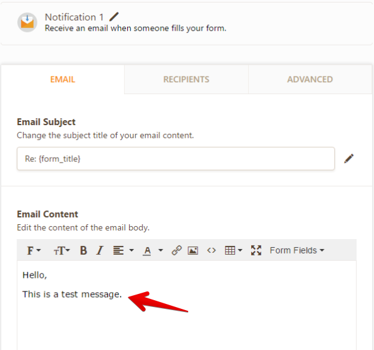Click the Email Subject input field
This screenshot has height=350, width=374.
coord(175,159)
